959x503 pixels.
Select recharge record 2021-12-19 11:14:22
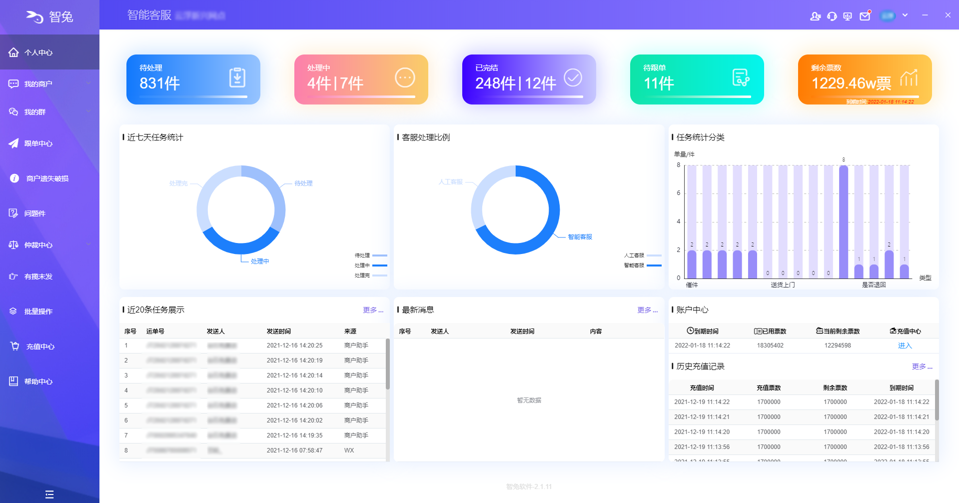[802, 402]
